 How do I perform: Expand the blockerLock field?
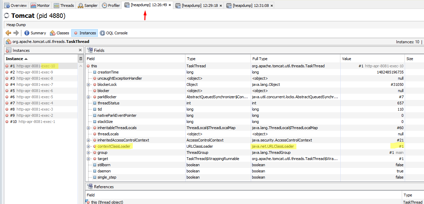(89, 84)
